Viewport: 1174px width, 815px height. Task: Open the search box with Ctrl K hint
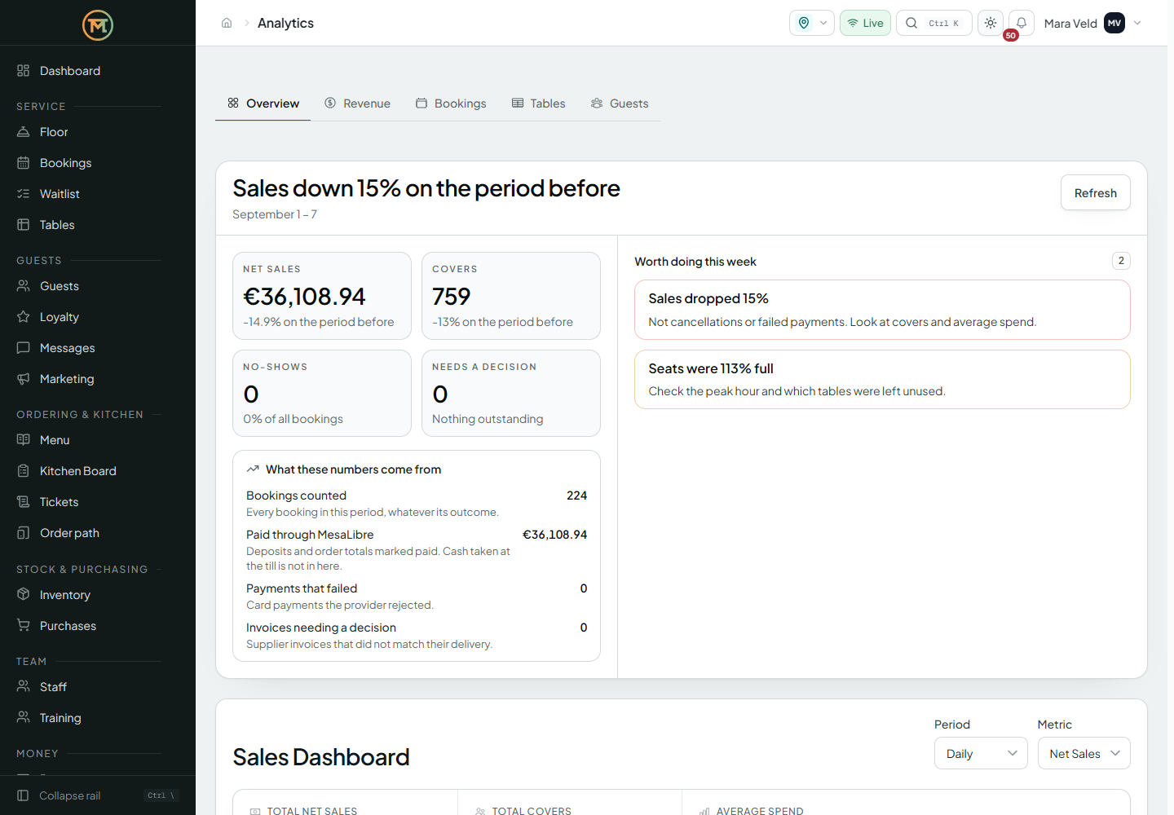[934, 23]
